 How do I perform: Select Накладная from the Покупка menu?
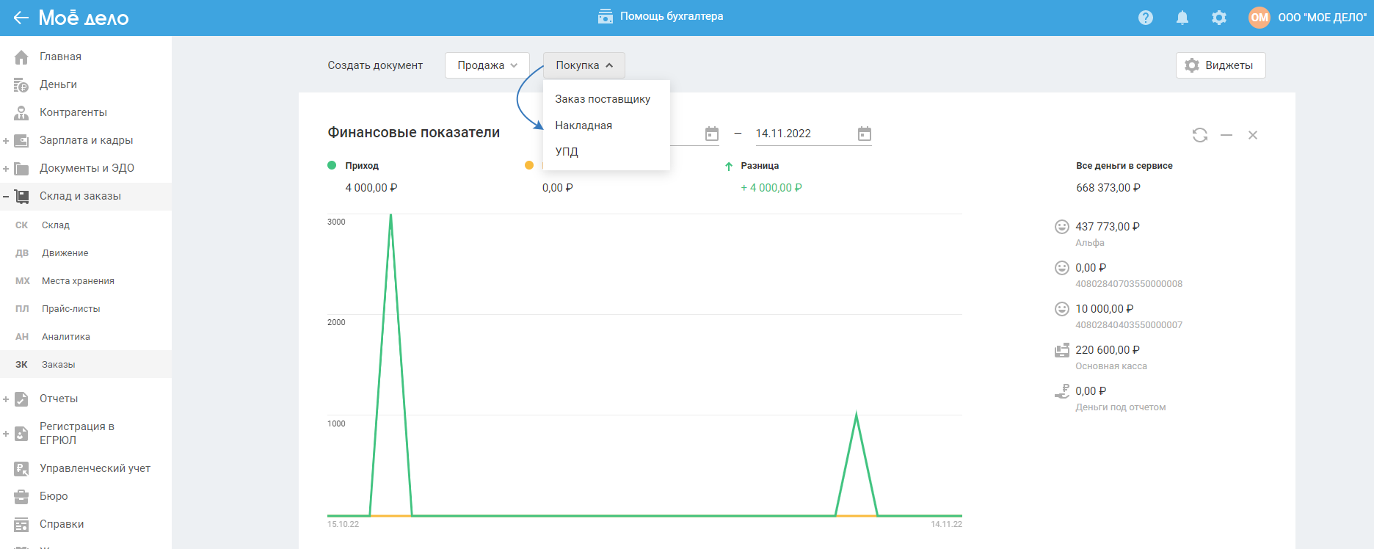click(x=584, y=126)
